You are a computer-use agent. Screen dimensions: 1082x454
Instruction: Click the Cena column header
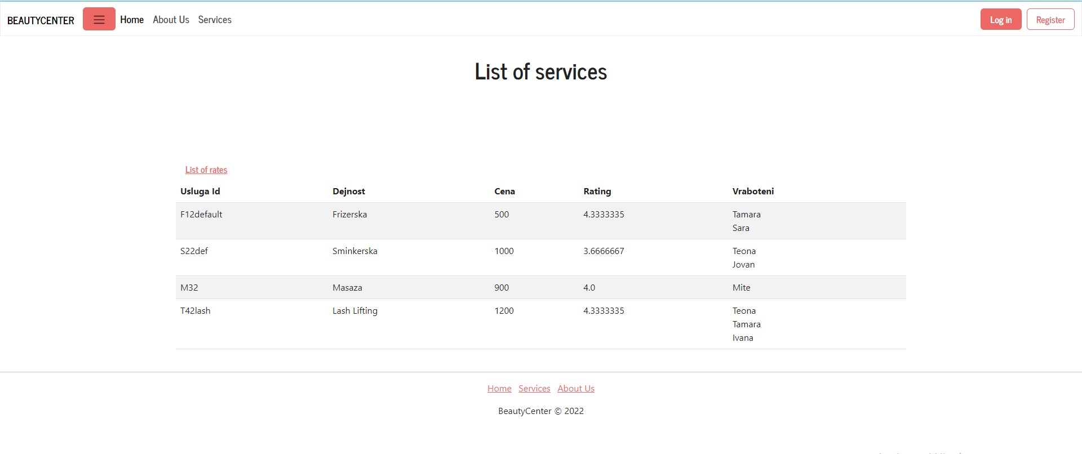[x=504, y=192]
